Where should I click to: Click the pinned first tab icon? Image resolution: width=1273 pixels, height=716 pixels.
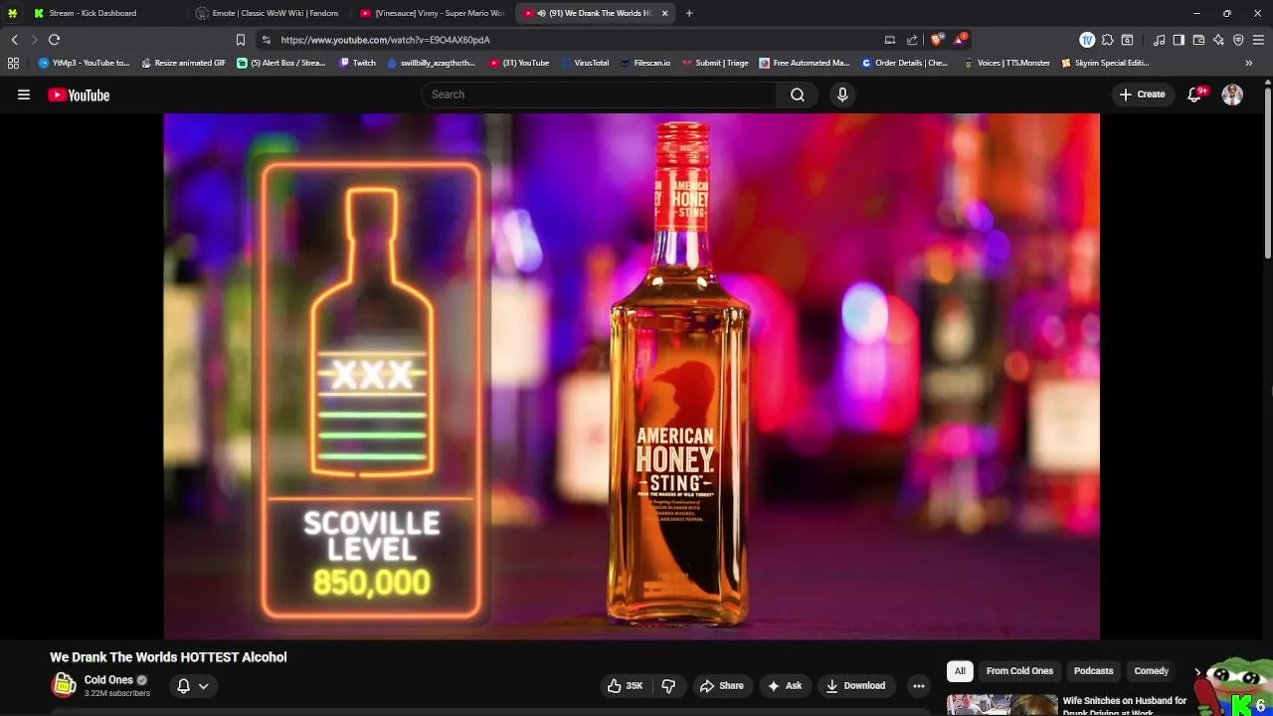tap(12, 13)
